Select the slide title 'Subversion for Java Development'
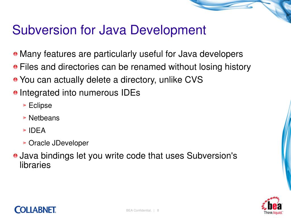 pos(109,30)
